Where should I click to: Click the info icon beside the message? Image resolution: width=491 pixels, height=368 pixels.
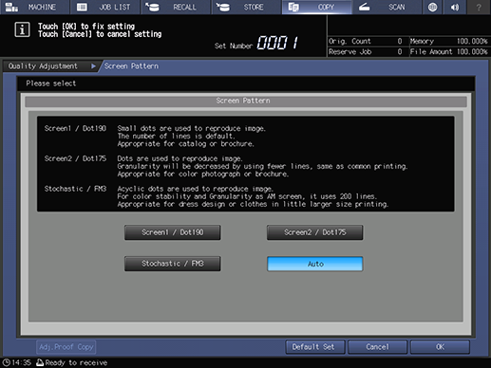pos(22,30)
